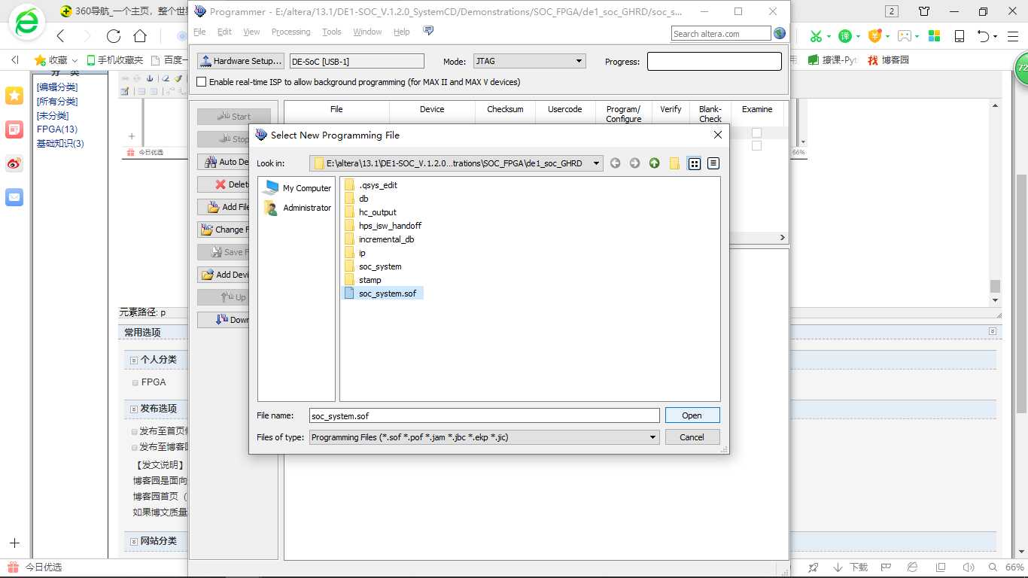Open Weibo icon in browser sidebar
This screenshot has height=578, width=1028.
[14, 163]
